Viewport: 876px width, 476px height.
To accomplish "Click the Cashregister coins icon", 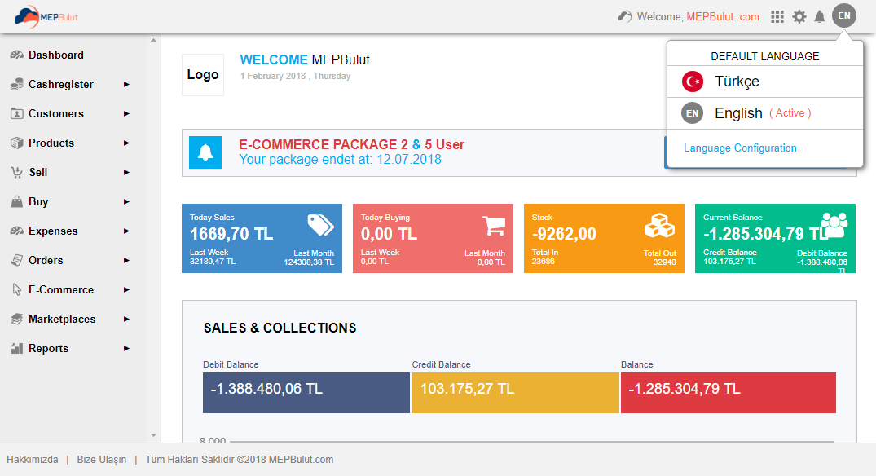I will [17, 85].
